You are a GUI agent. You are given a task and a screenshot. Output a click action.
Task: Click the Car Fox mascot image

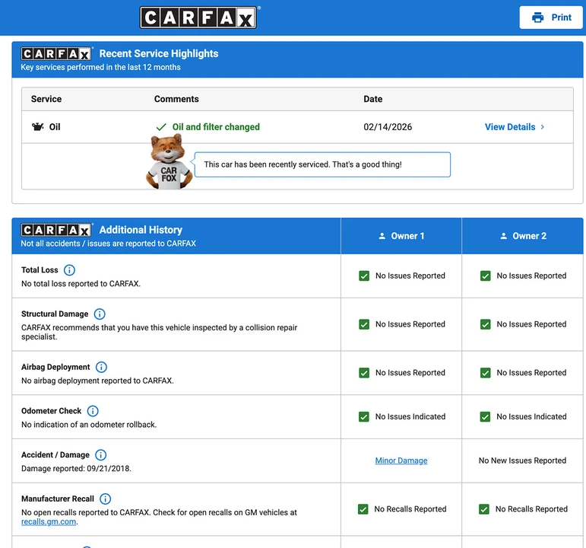(x=169, y=161)
